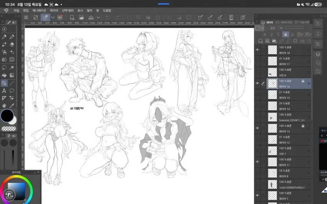Click thumbnail of Screenshot_20260811 layer
327x204 pixels.
pos(272,118)
